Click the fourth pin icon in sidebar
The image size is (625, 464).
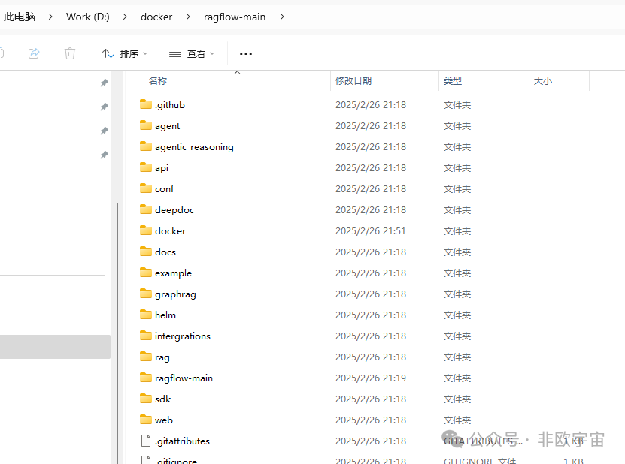click(x=104, y=155)
